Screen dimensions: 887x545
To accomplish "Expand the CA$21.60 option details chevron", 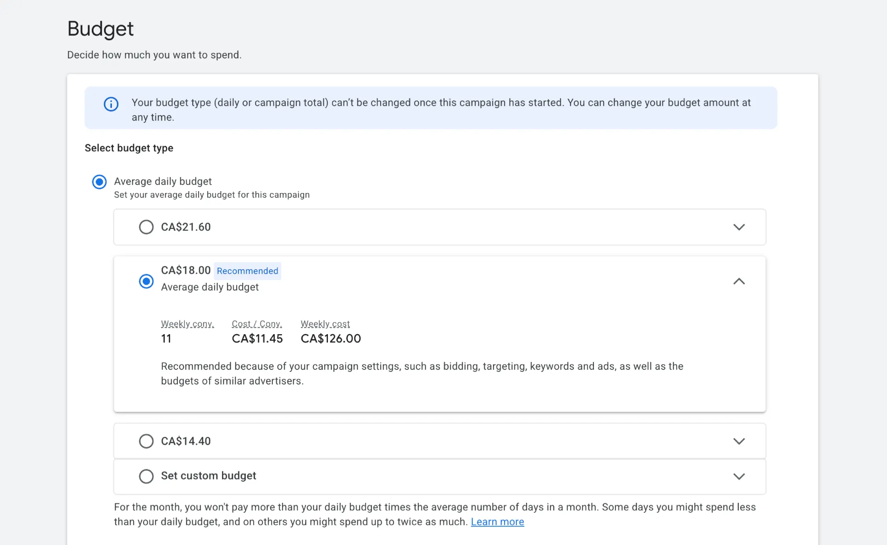I will [738, 227].
